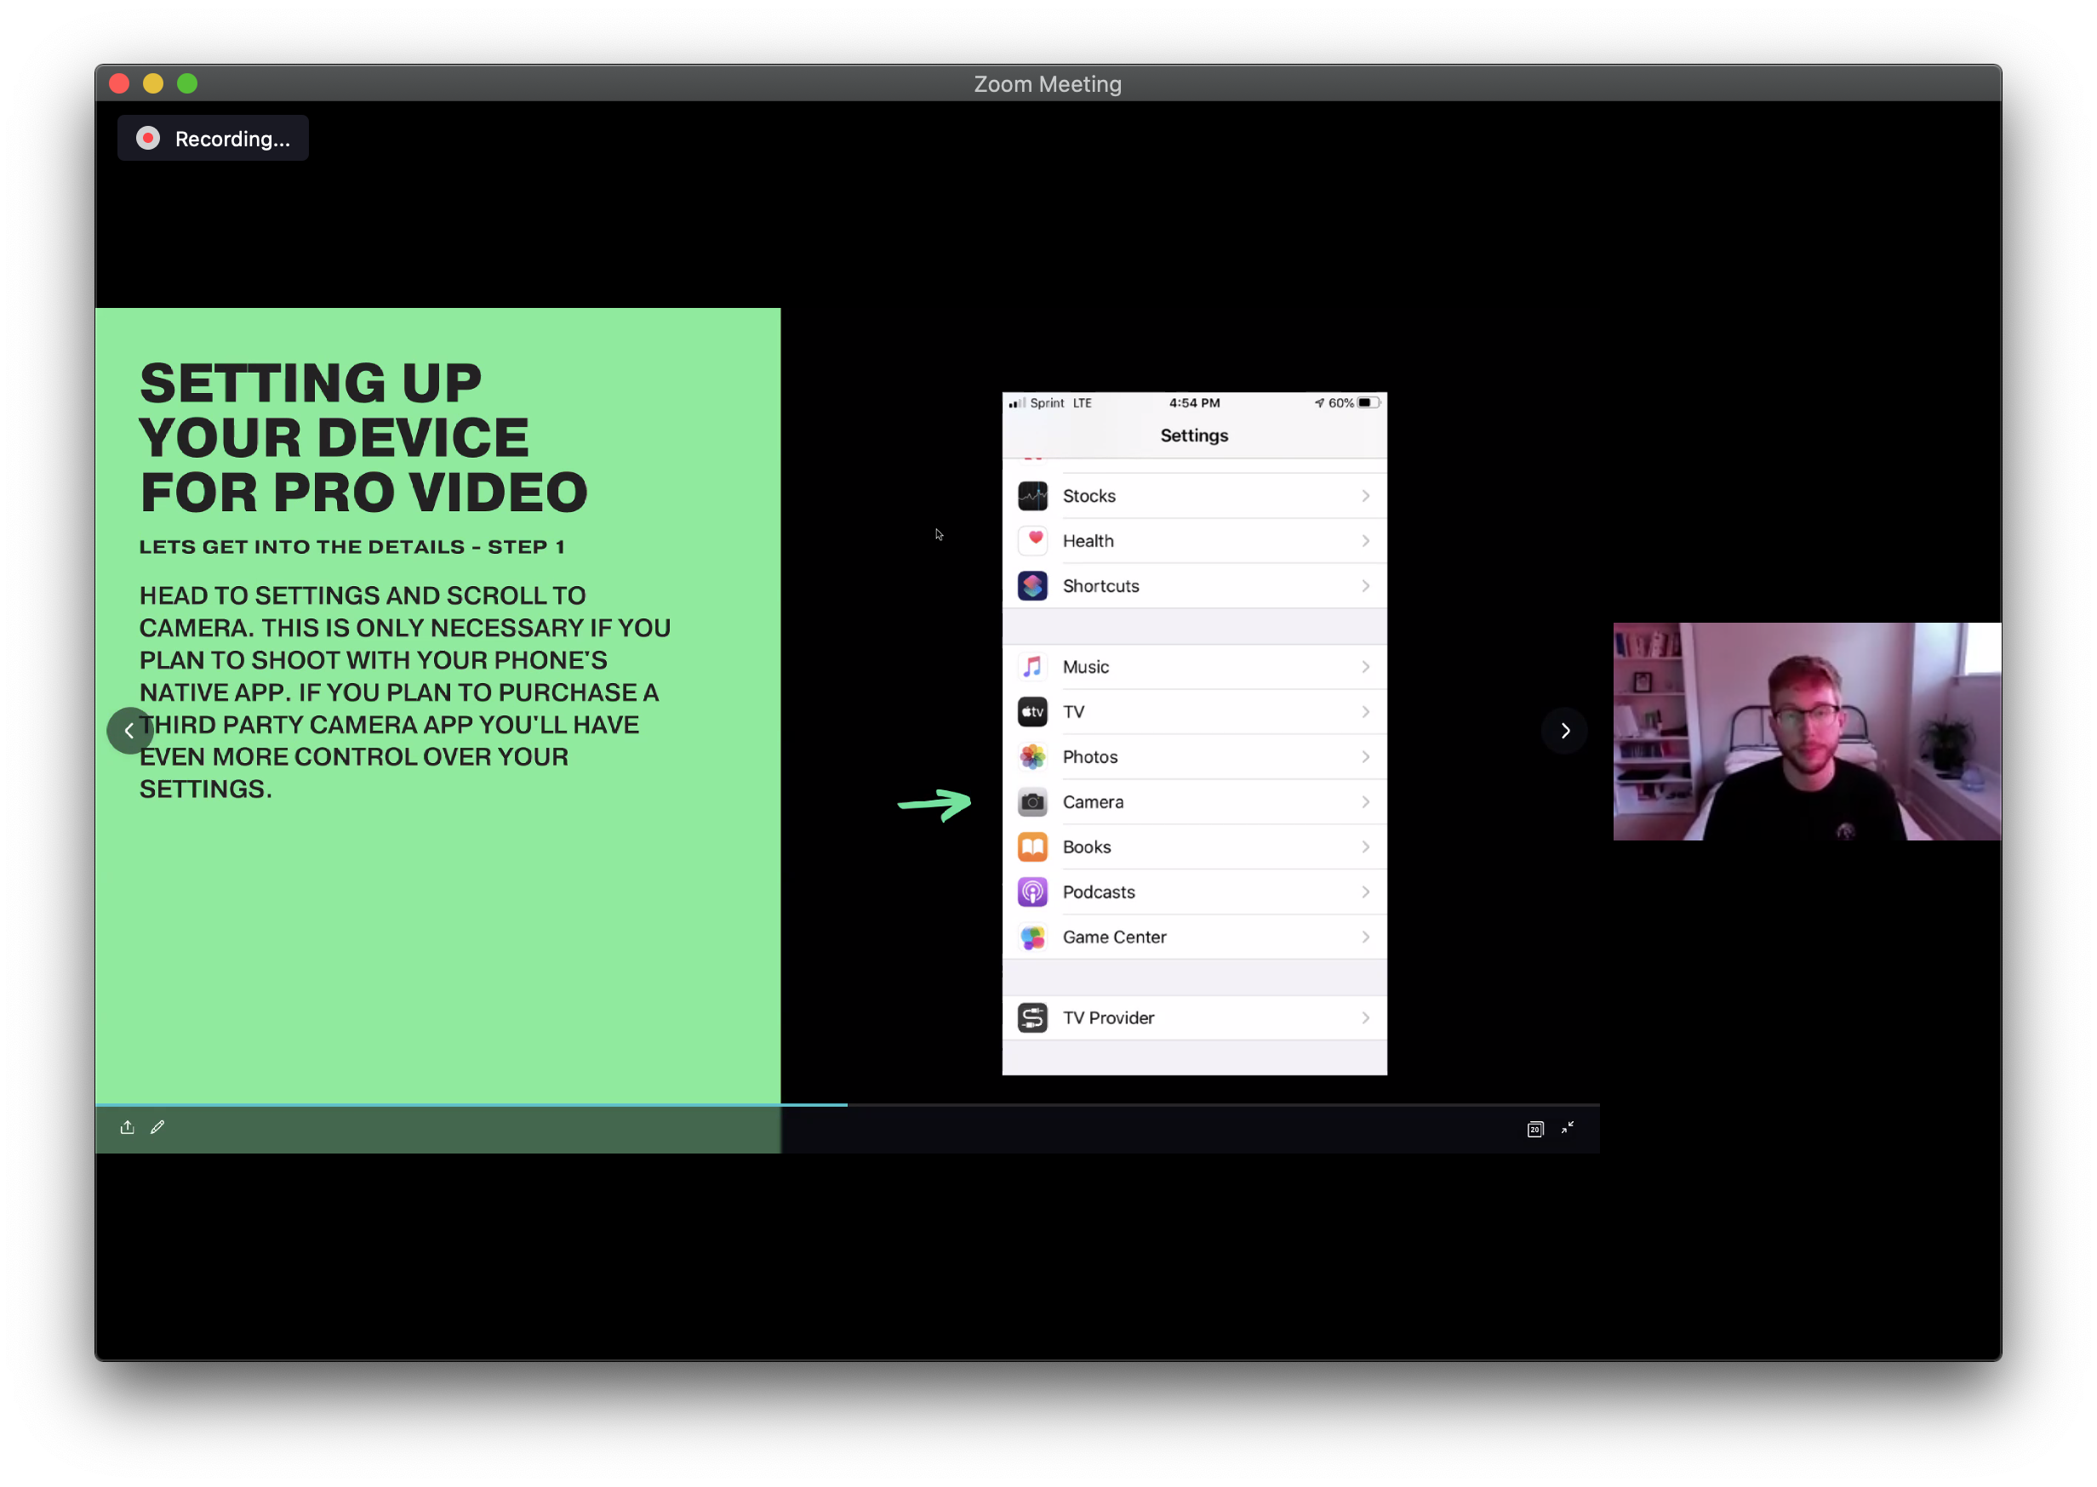Expand the Music row chevron

(x=1365, y=668)
